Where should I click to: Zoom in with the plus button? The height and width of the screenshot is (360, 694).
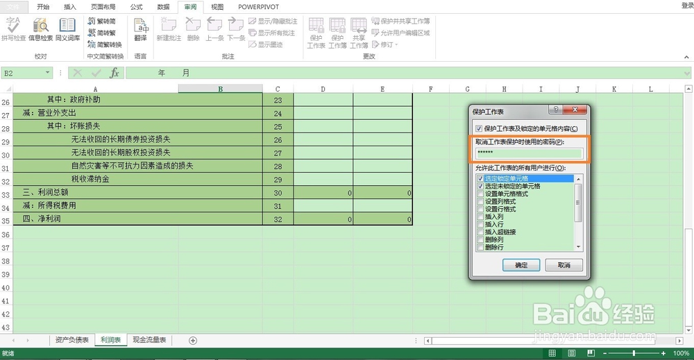tap(663, 353)
